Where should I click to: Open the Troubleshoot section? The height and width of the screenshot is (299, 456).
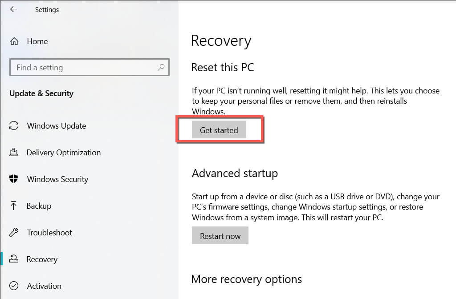pos(49,233)
